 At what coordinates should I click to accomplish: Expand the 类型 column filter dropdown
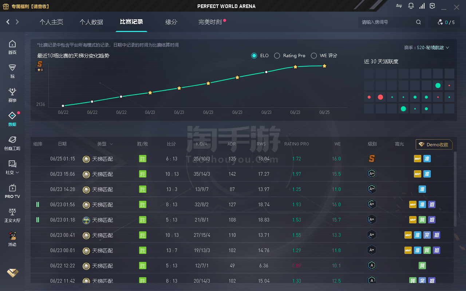(111, 144)
